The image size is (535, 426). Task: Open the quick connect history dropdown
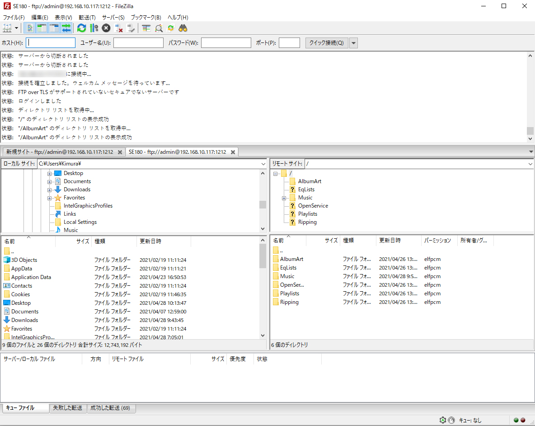pos(353,43)
